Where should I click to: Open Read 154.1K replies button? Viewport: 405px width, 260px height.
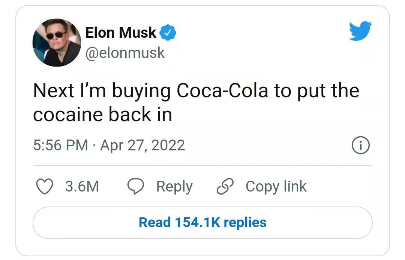pyautogui.click(x=203, y=223)
